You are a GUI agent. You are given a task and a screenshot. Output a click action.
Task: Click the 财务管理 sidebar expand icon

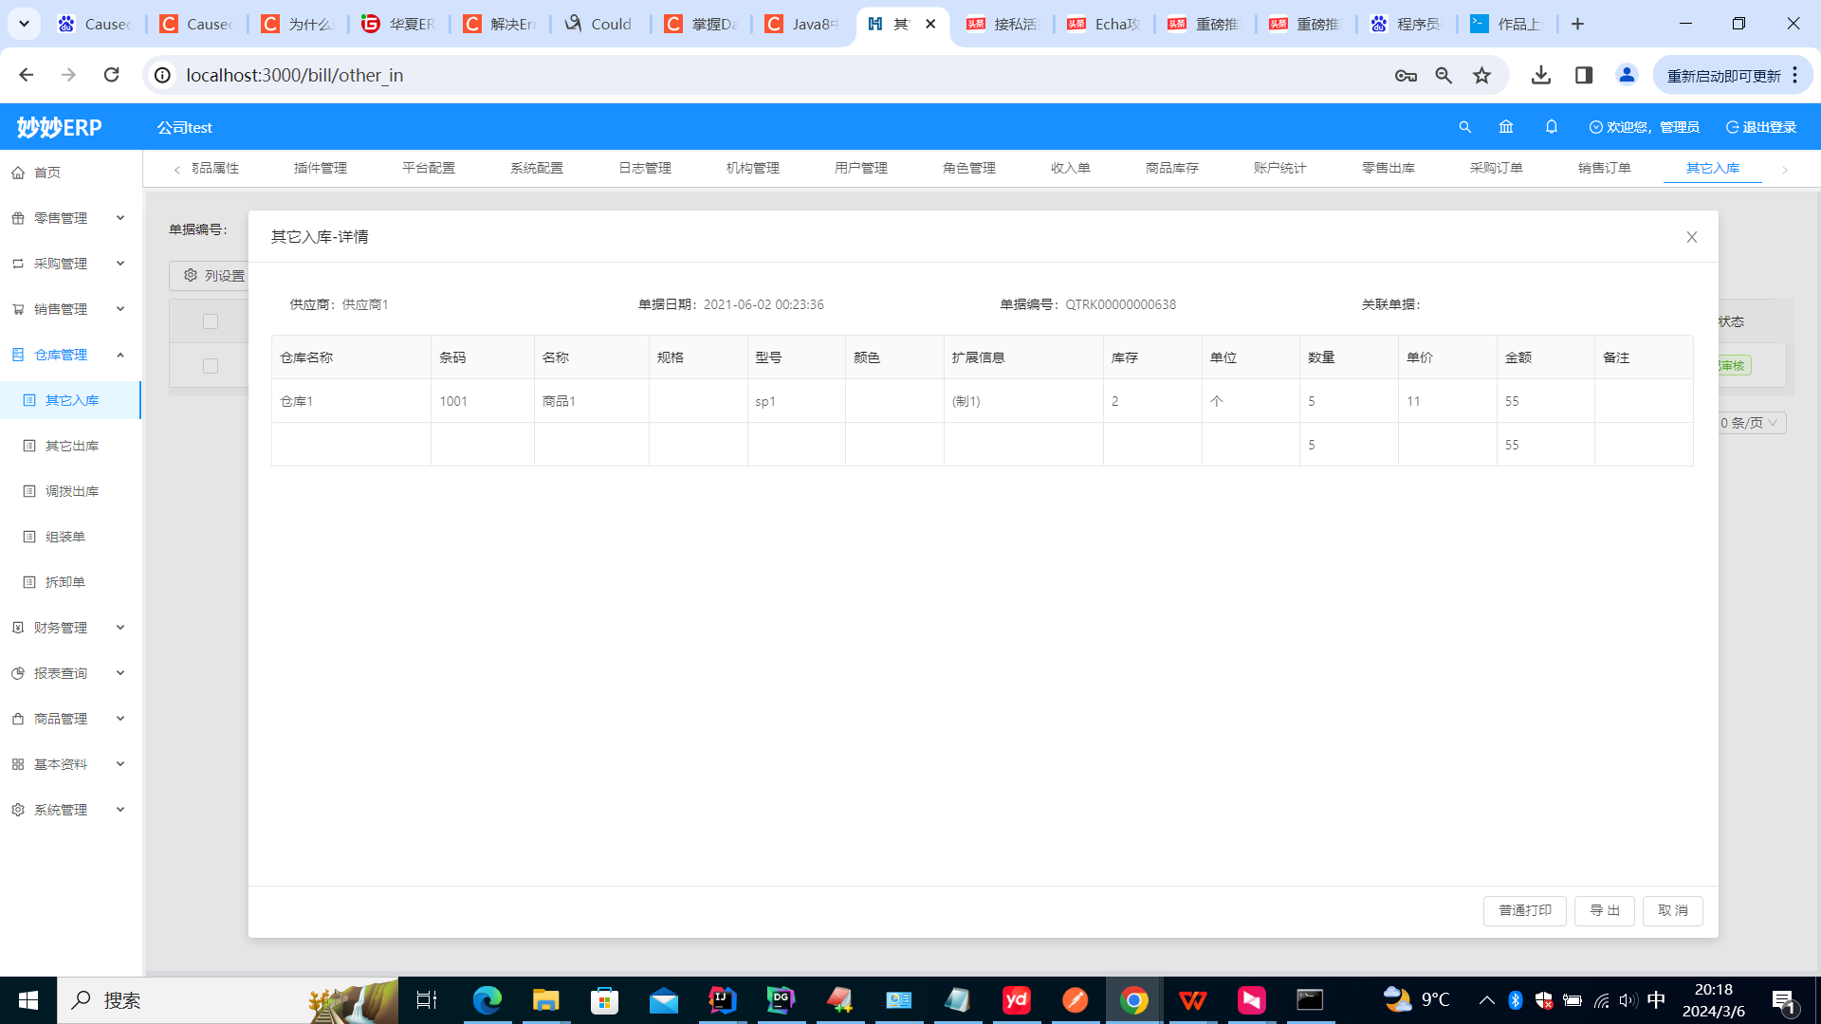click(x=120, y=627)
